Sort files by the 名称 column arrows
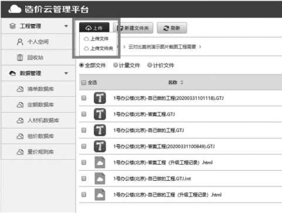The height and width of the screenshot is (213, 282). tap(182, 83)
